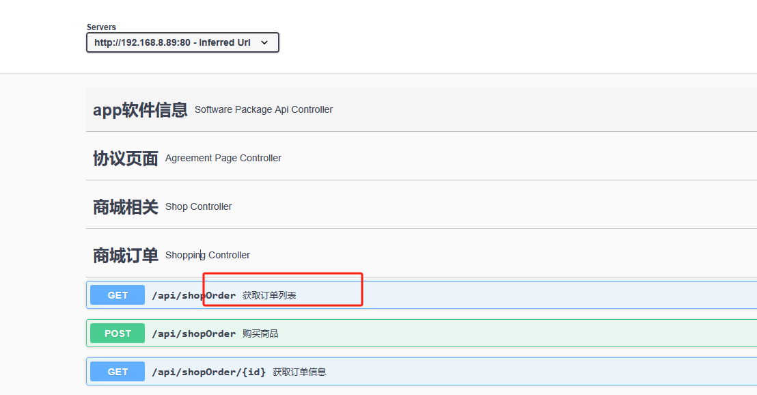Click the GET badge for 获取订单列表
Viewport: 757px width, 395px height.
coord(118,295)
